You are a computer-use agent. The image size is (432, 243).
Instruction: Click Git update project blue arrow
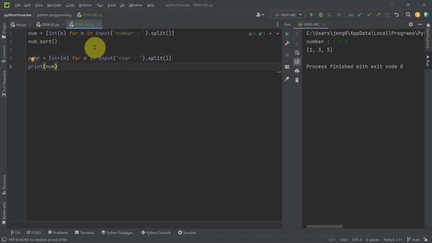pos(360,15)
